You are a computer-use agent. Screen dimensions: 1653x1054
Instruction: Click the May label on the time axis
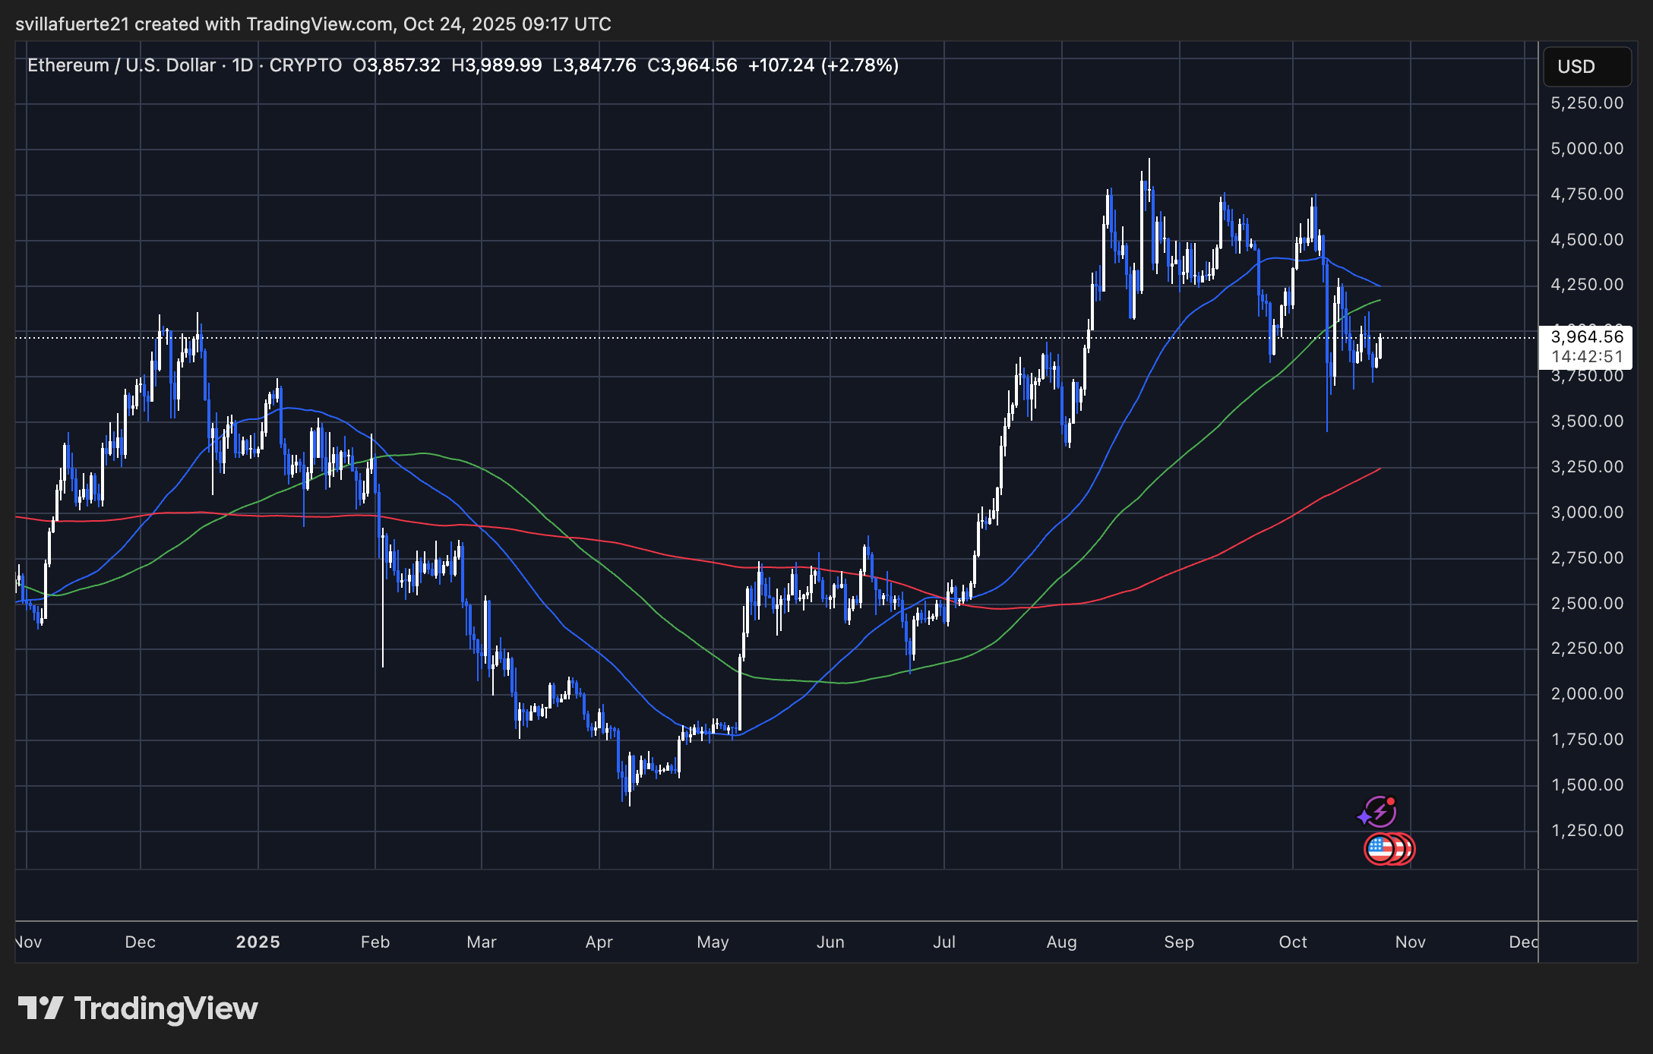click(713, 942)
